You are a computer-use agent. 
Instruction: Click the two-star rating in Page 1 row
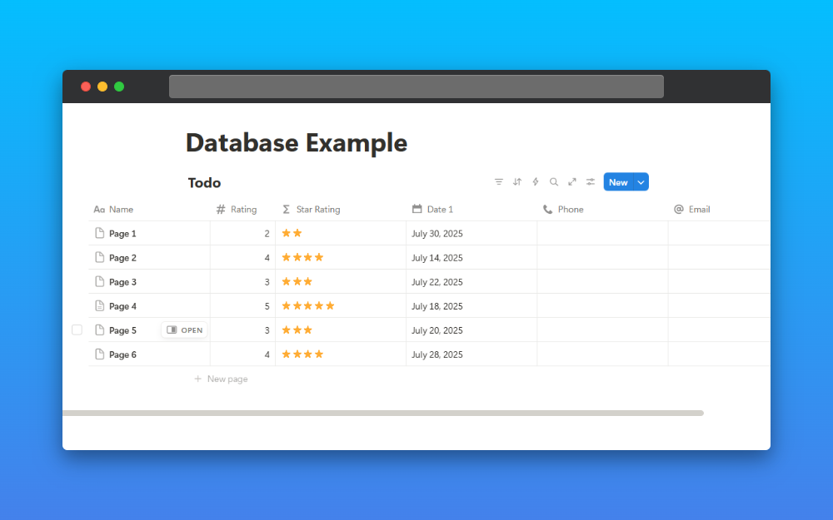[x=292, y=233]
